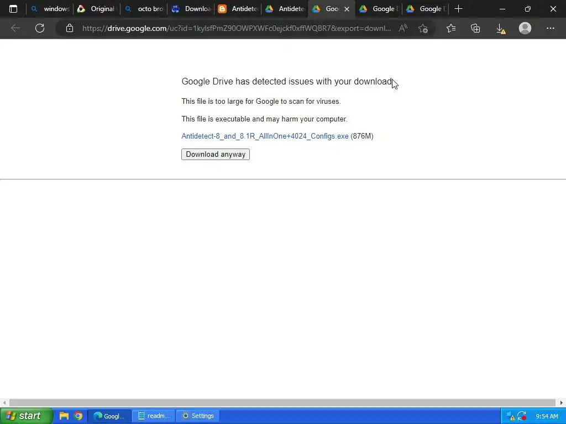The height and width of the screenshot is (424, 566).
Task: Switch to the last Google Drive tab
Action: click(425, 9)
